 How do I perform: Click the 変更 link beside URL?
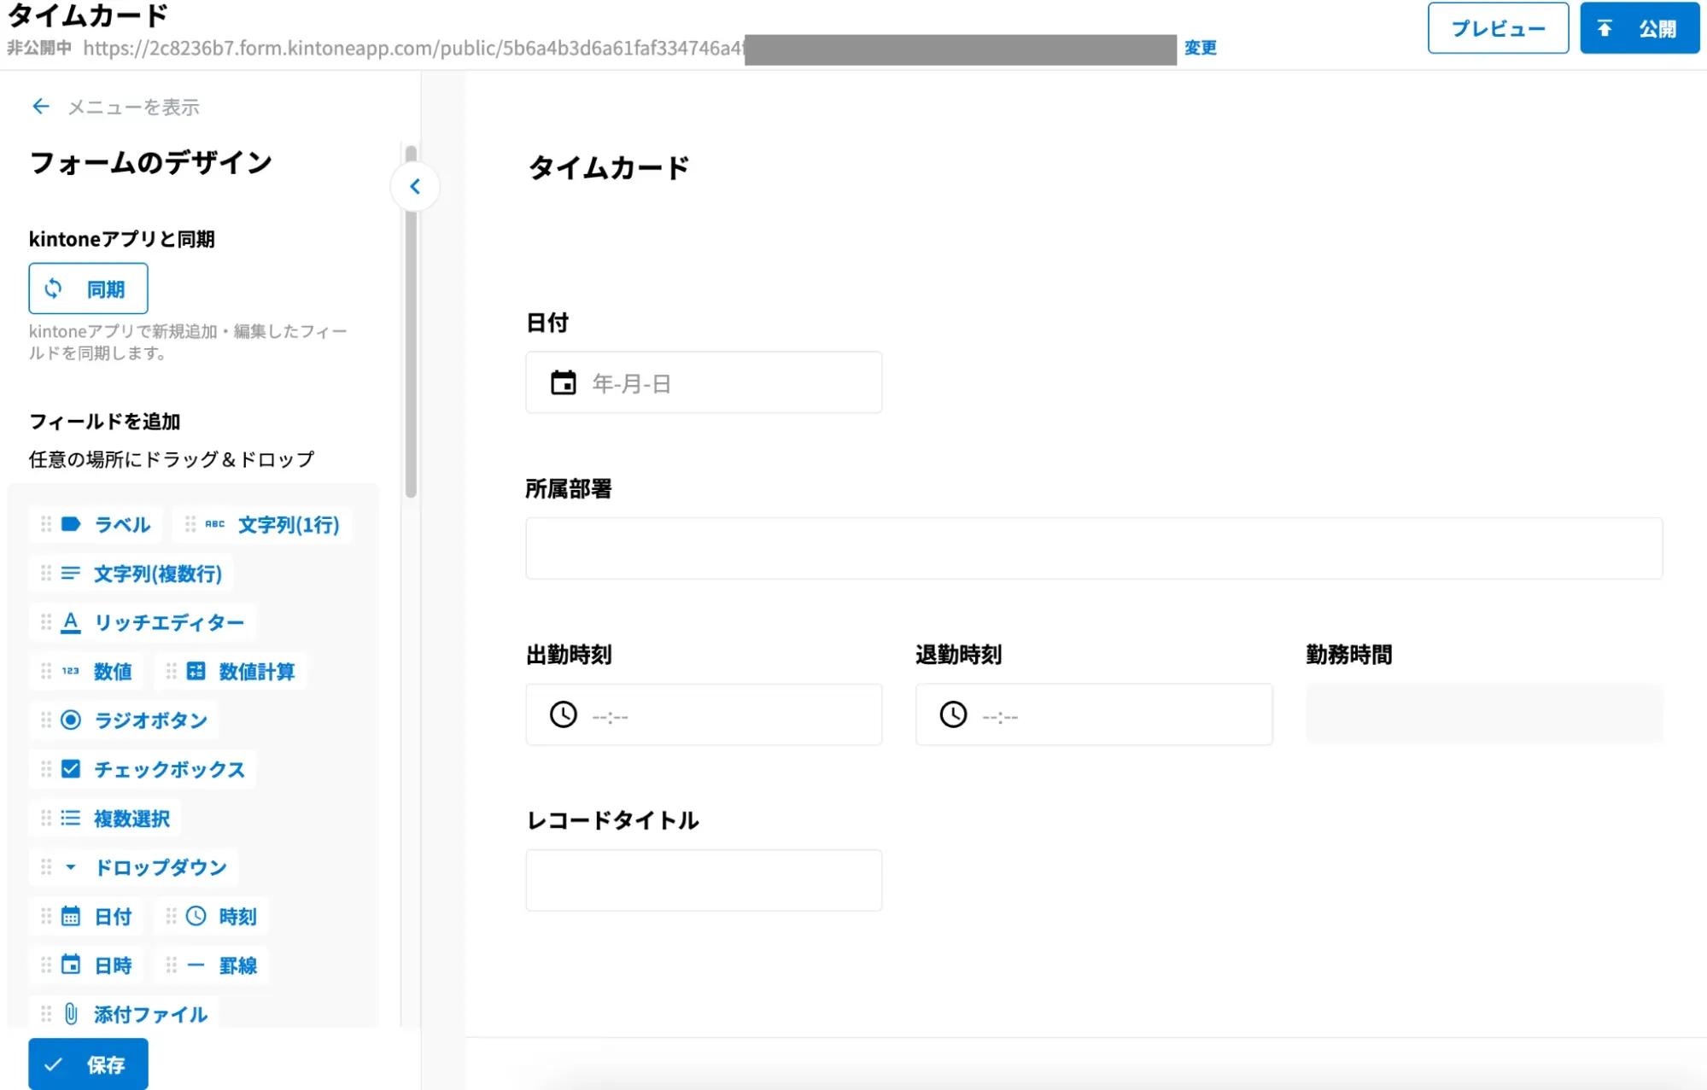coord(1200,48)
